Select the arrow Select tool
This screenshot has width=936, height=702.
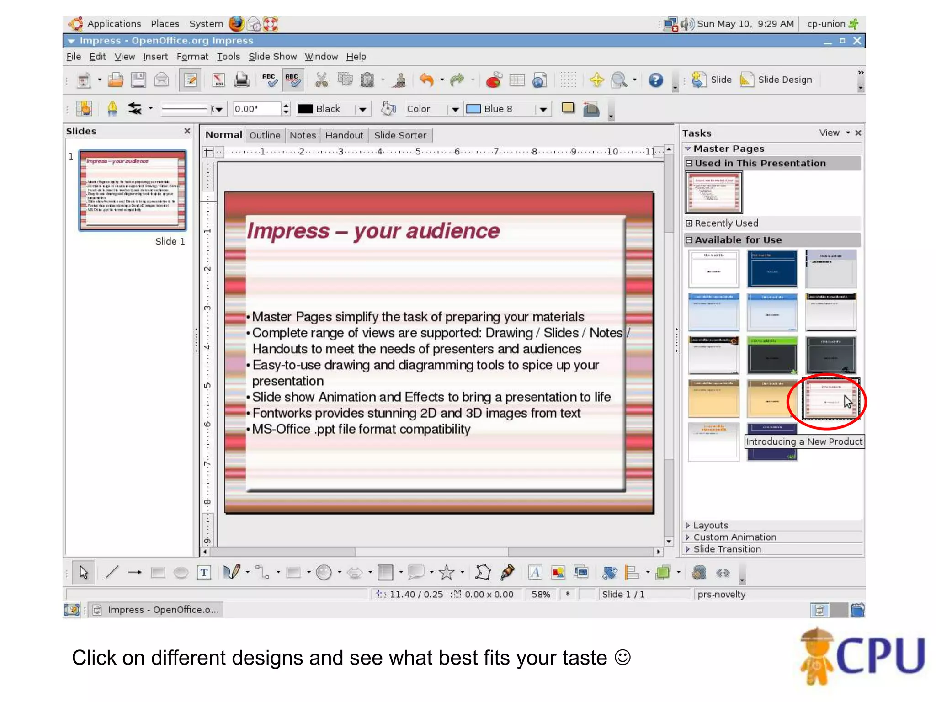coord(84,572)
